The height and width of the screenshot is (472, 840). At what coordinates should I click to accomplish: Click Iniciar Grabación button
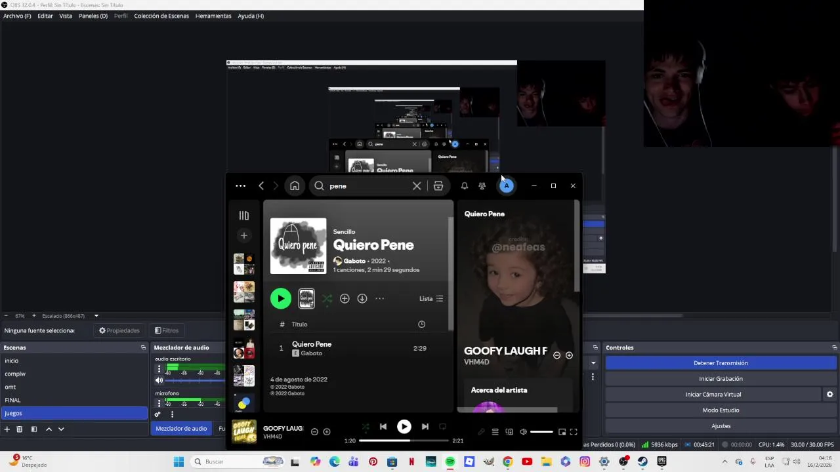[x=721, y=379]
